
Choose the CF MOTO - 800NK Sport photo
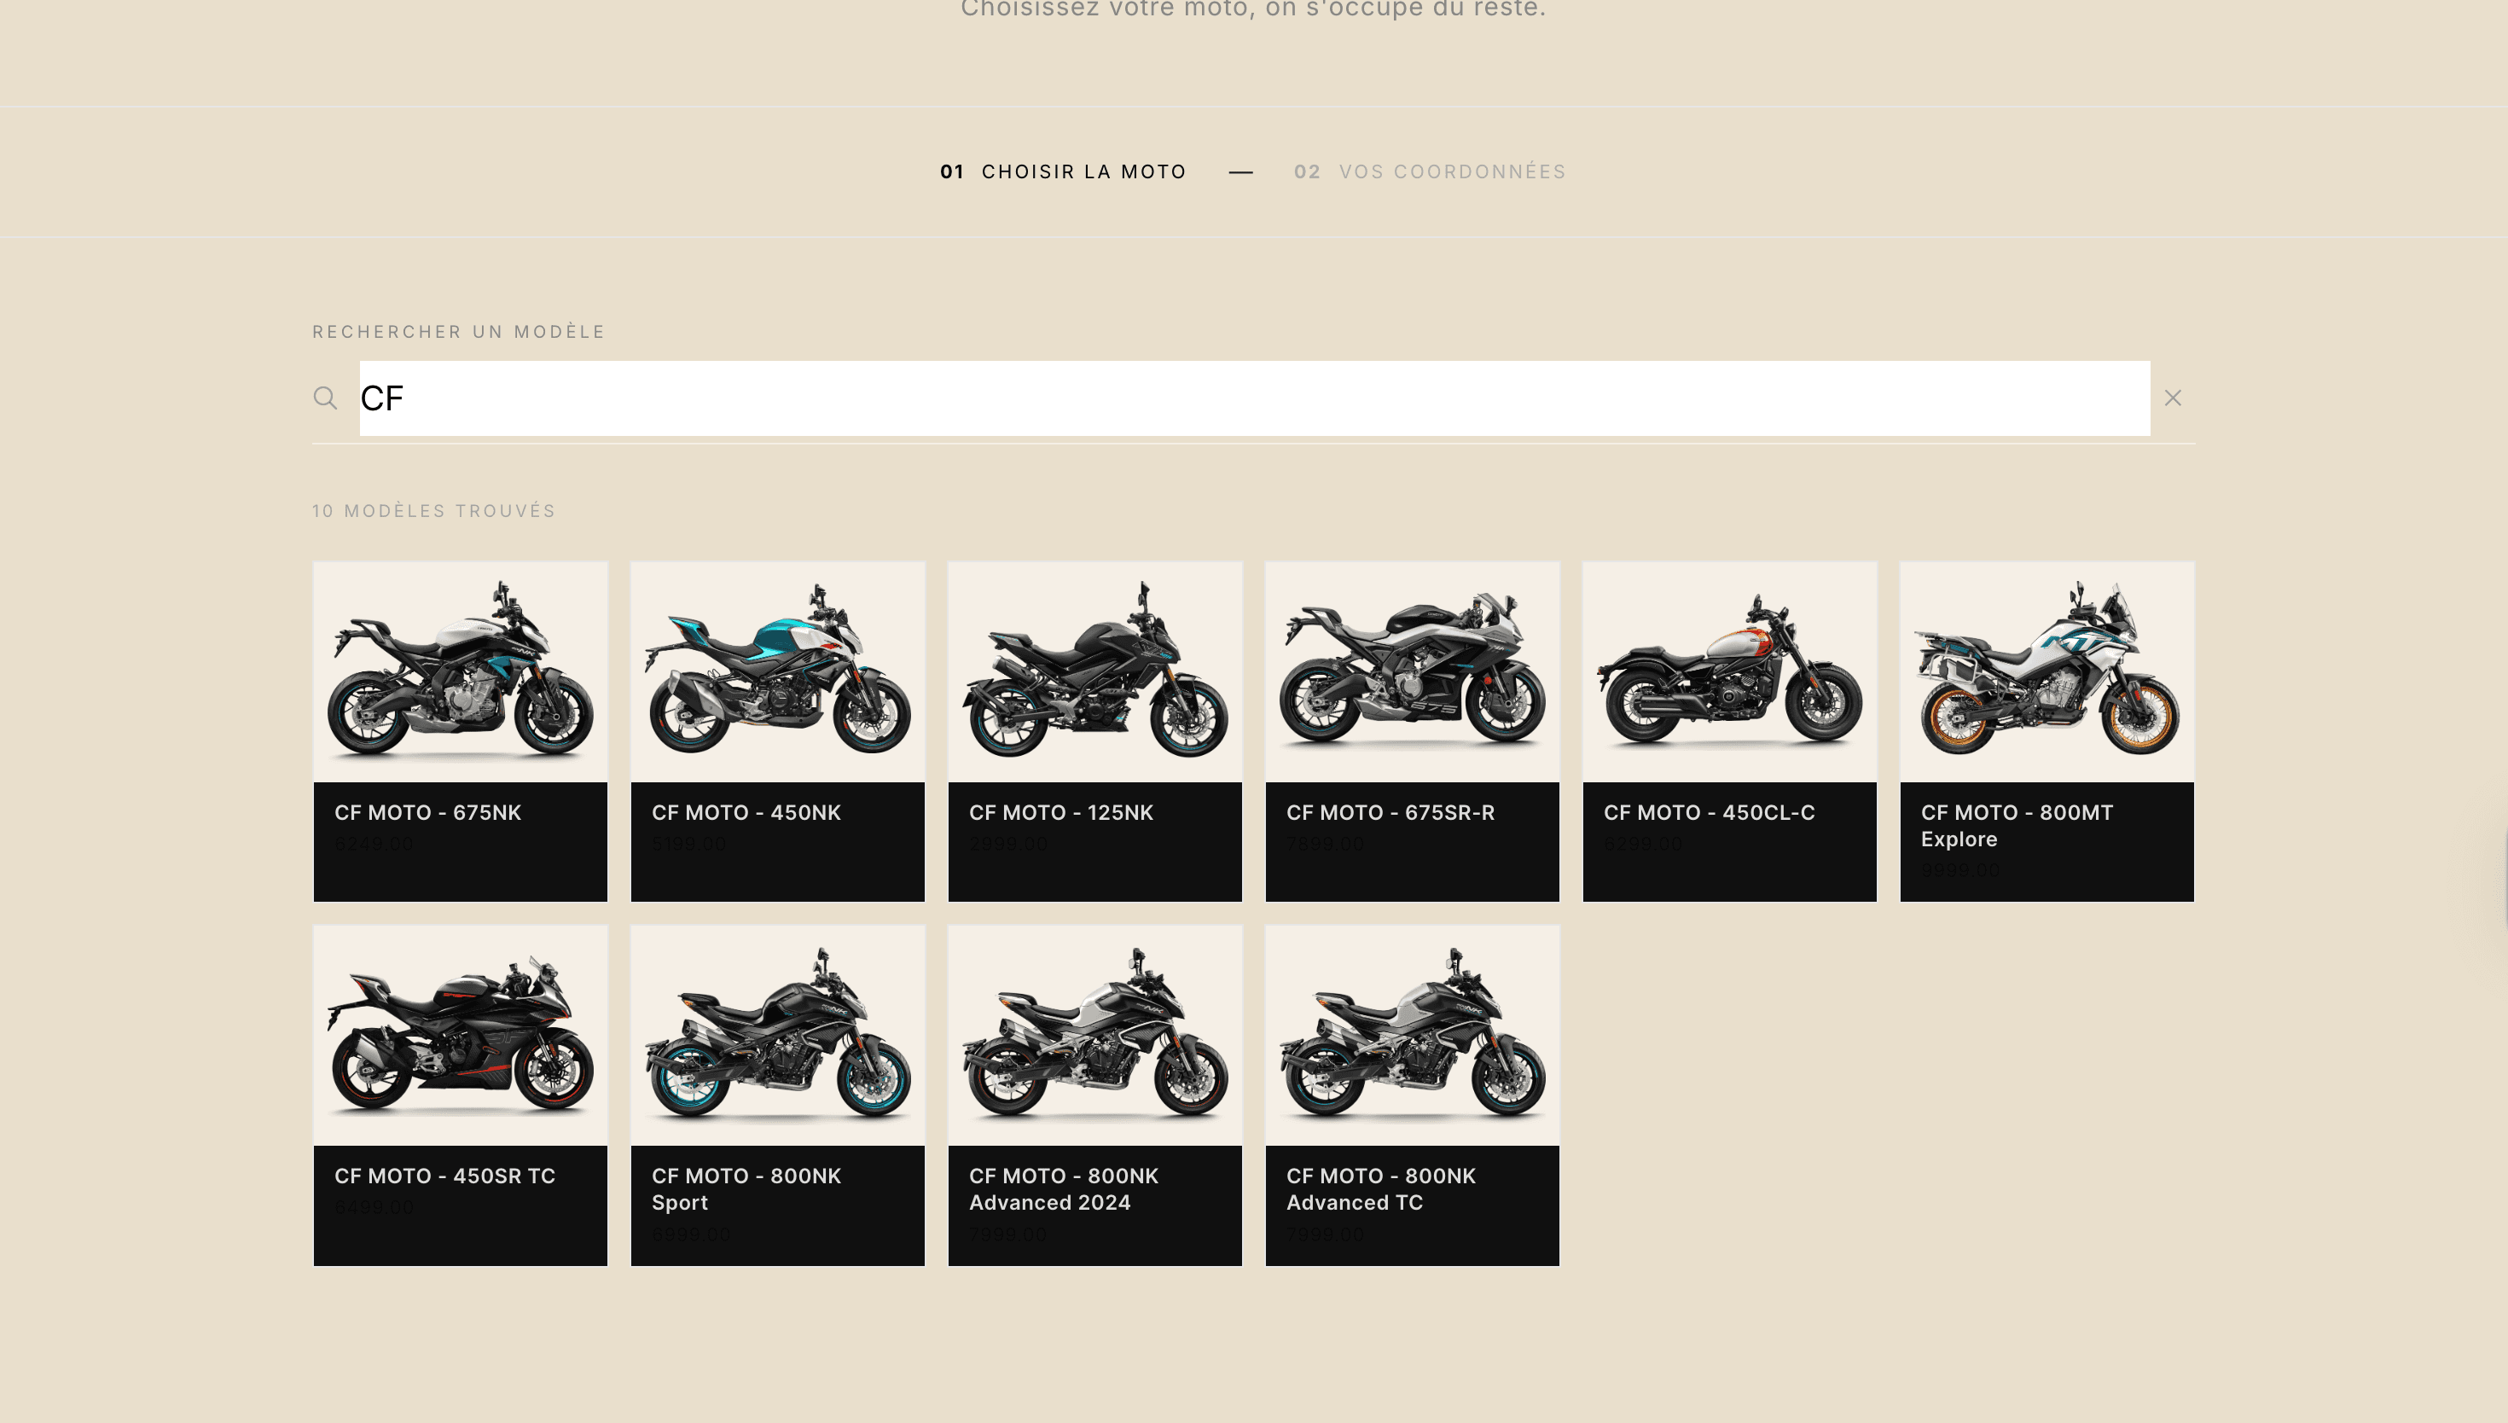pos(778,1036)
